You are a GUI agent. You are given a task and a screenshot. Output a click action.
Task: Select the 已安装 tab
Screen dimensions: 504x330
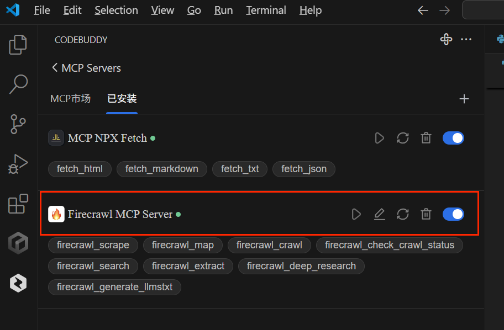point(122,99)
